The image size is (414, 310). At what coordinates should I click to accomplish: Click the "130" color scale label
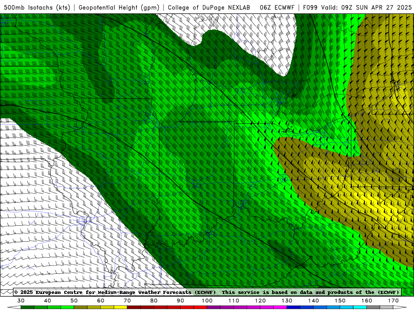tap(287, 301)
